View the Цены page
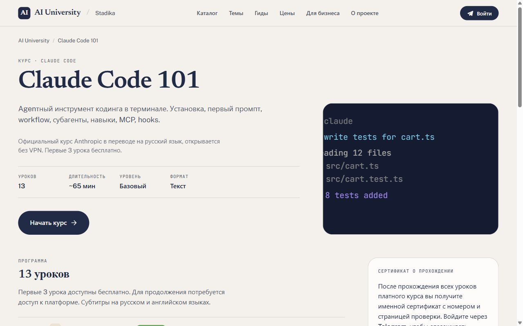Image resolution: width=523 pixels, height=326 pixels. point(287,13)
